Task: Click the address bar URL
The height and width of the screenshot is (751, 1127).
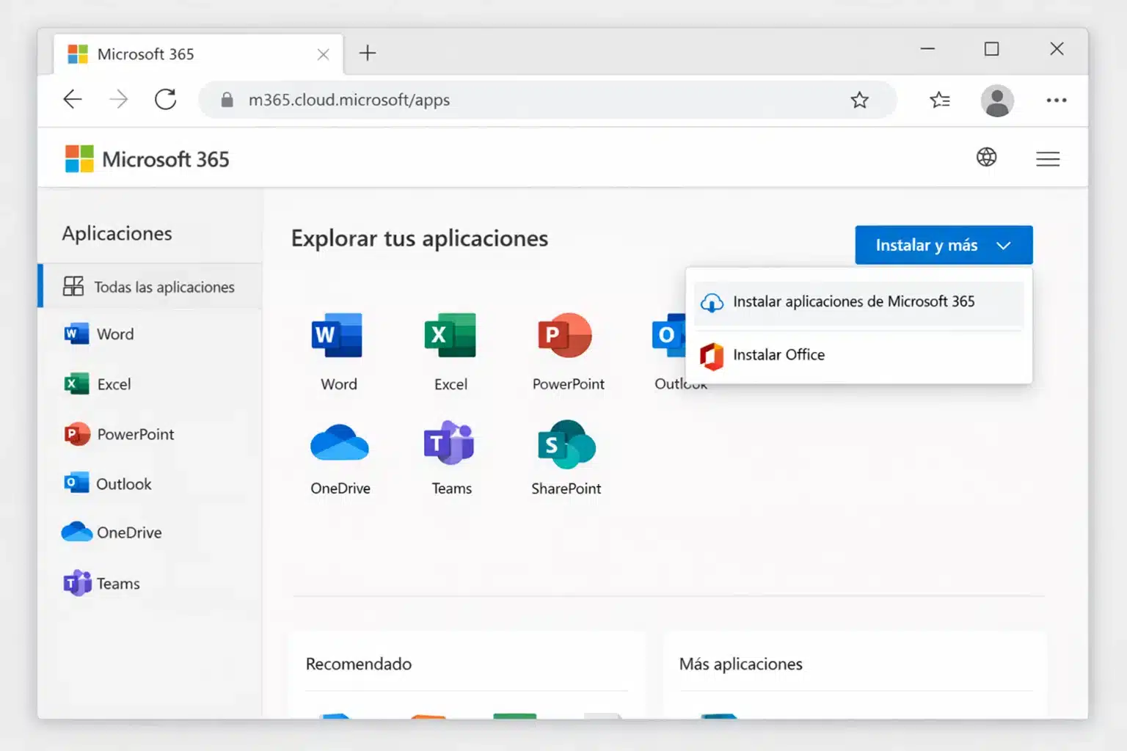Action: point(349,100)
